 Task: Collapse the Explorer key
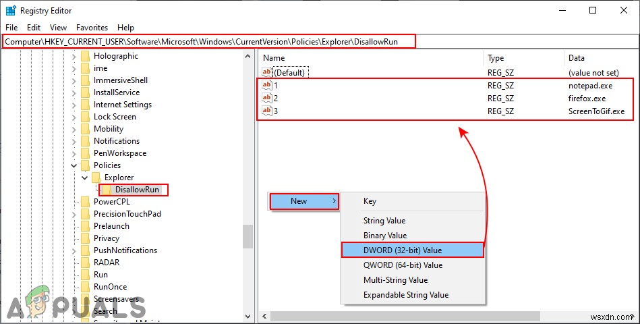[84, 178]
